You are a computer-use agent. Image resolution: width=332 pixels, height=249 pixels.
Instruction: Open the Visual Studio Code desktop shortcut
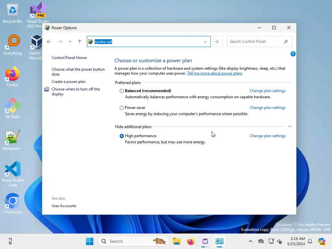13,174
